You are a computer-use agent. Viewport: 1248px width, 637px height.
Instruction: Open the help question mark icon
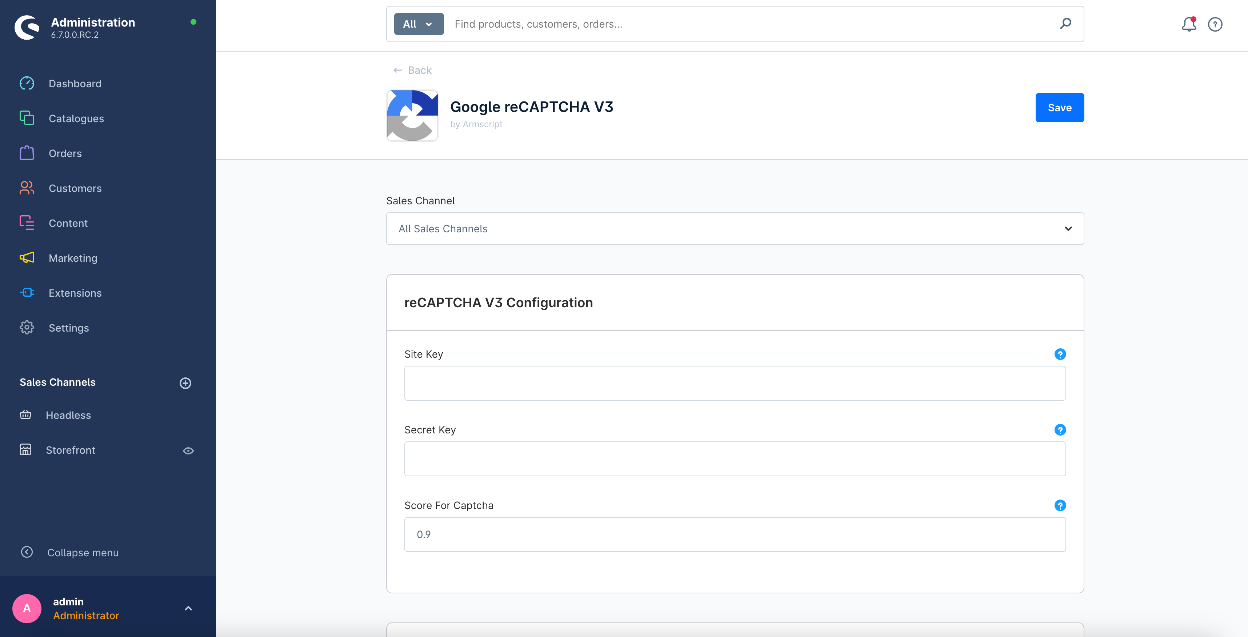pyautogui.click(x=1215, y=24)
